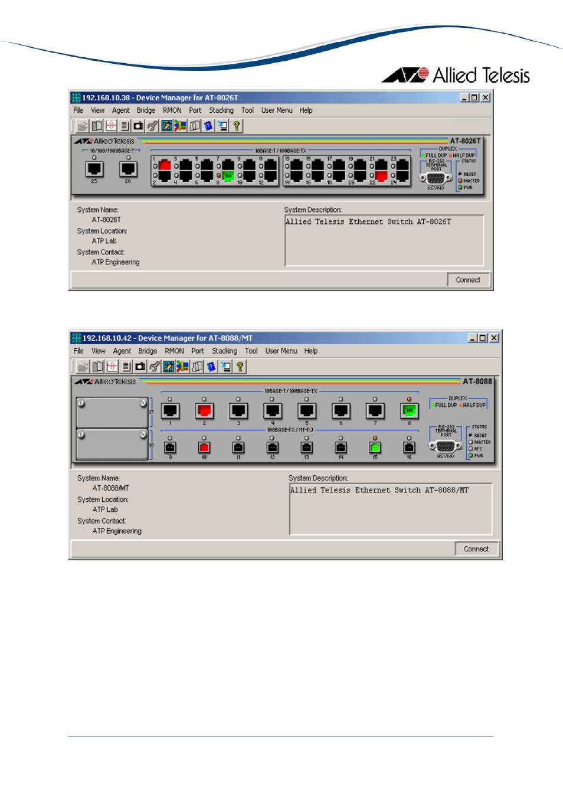The width and height of the screenshot is (563, 797).
Task: Click the yellow question mark in AT-8088/MT toolbar
Action: pos(240,367)
